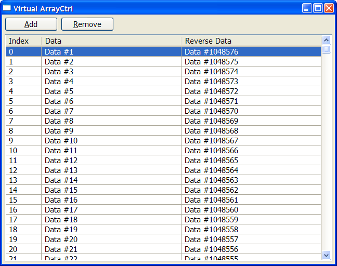Click the Index column header
The image size is (337, 266).
pyautogui.click(x=23, y=41)
